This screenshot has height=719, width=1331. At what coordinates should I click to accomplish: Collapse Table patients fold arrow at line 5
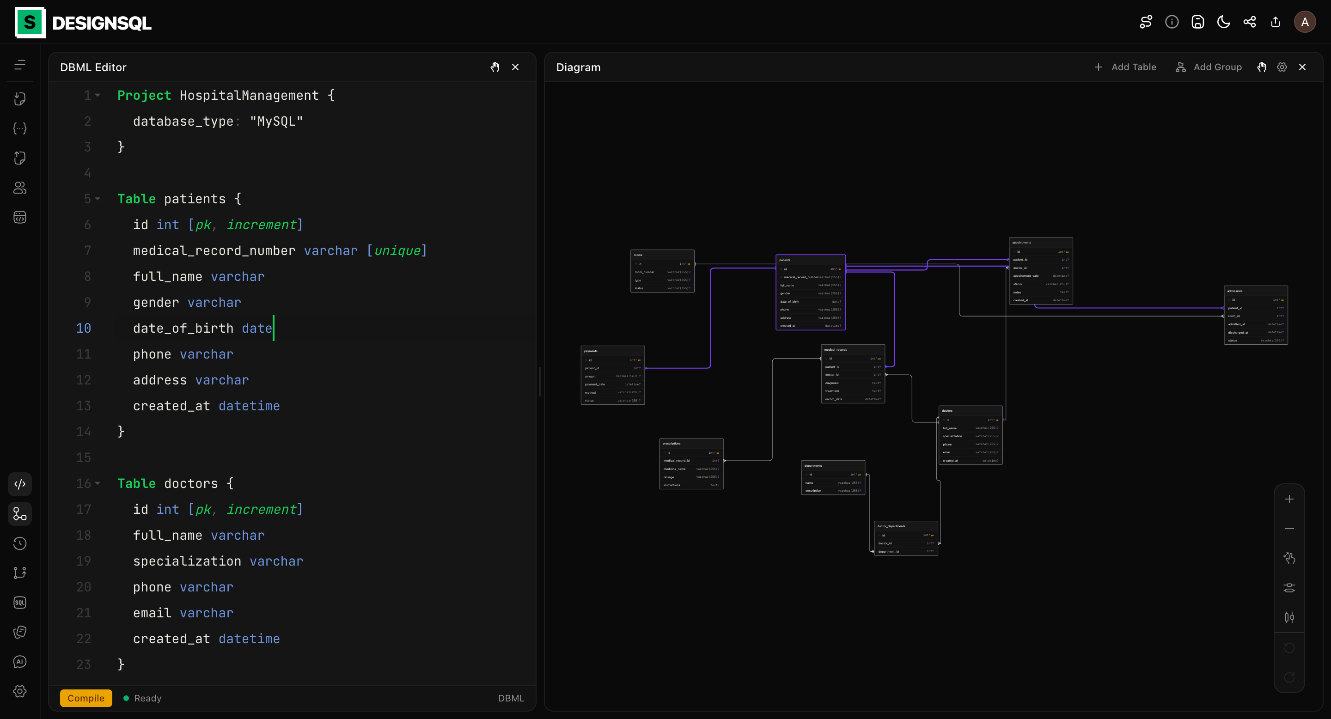(x=98, y=198)
